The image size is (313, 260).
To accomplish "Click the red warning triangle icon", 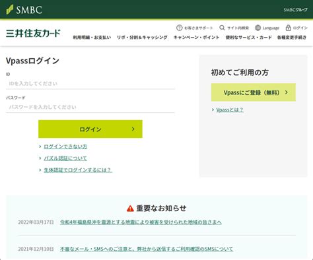I will 130,209.
